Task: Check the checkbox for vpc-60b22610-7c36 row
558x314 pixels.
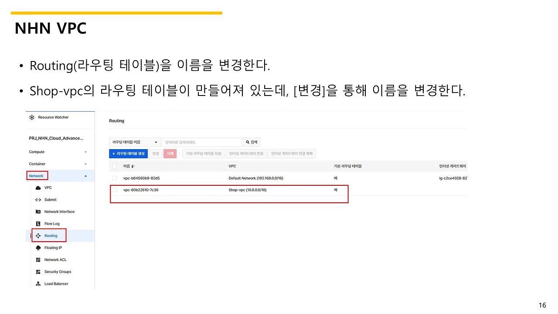Action: [x=115, y=190]
